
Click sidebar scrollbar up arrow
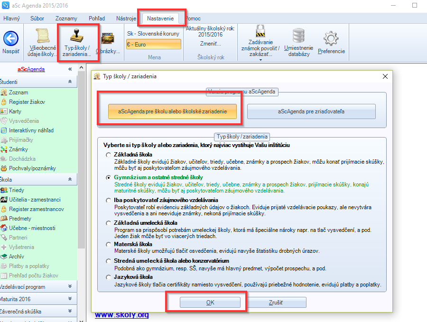82,67
